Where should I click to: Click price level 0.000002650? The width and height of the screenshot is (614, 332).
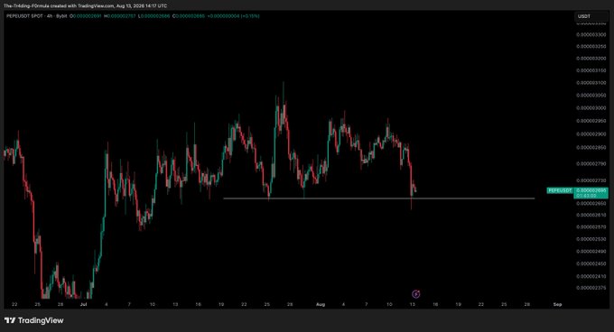tap(591, 203)
